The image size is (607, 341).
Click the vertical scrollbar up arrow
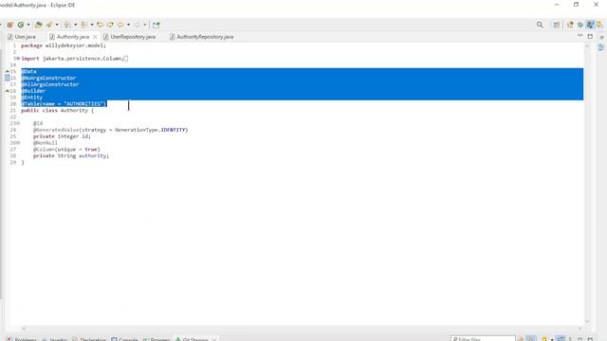[x=587, y=45]
